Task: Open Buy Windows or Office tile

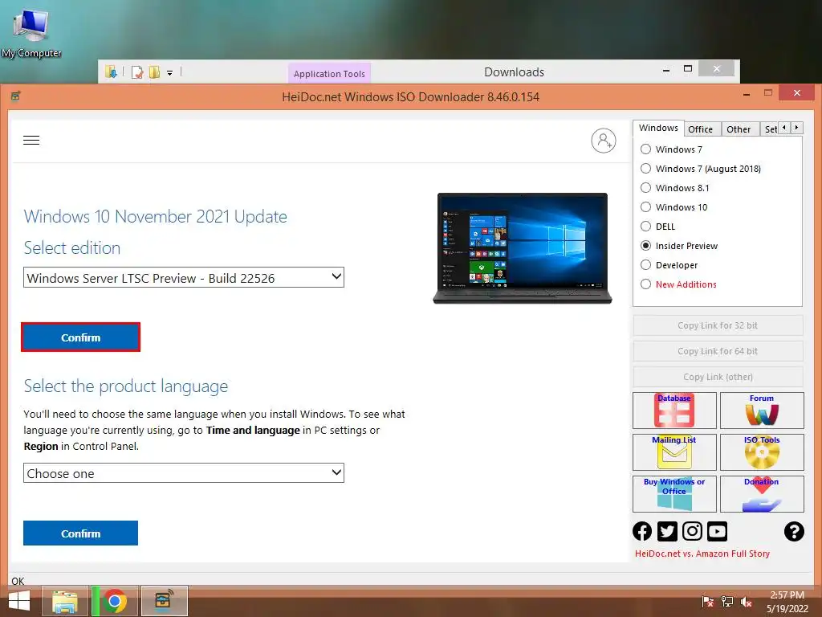Action: (x=674, y=494)
